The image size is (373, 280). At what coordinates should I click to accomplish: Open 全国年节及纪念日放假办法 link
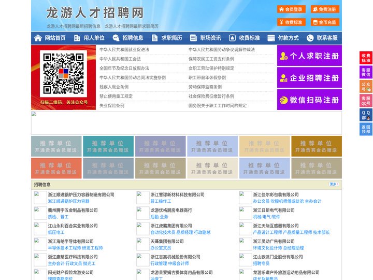124,68
